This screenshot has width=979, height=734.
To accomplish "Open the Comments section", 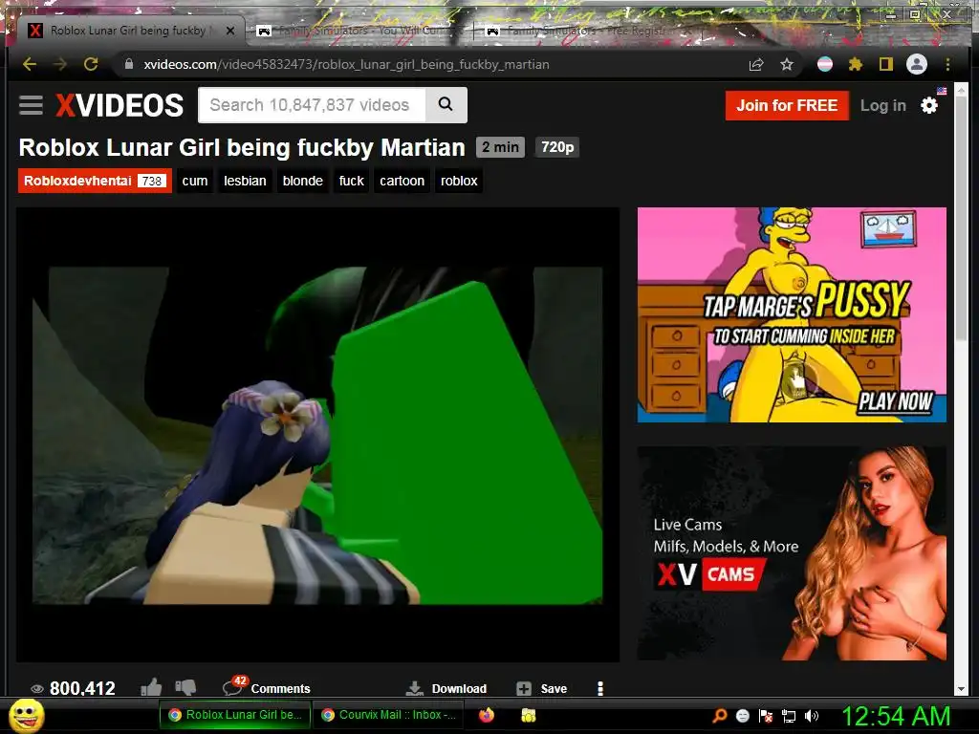I will coord(267,687).
